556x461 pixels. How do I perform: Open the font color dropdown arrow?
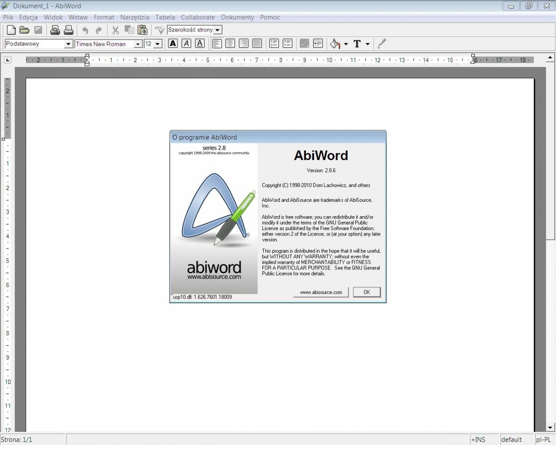pyautogui.click(x=367, y=44)
